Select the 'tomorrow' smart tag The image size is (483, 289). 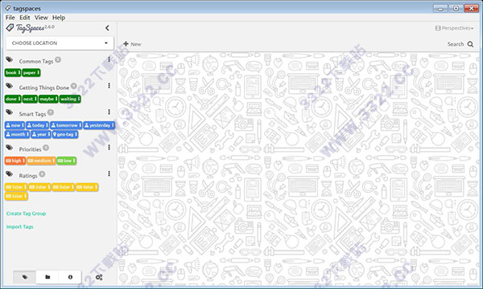tap(66, 125)
